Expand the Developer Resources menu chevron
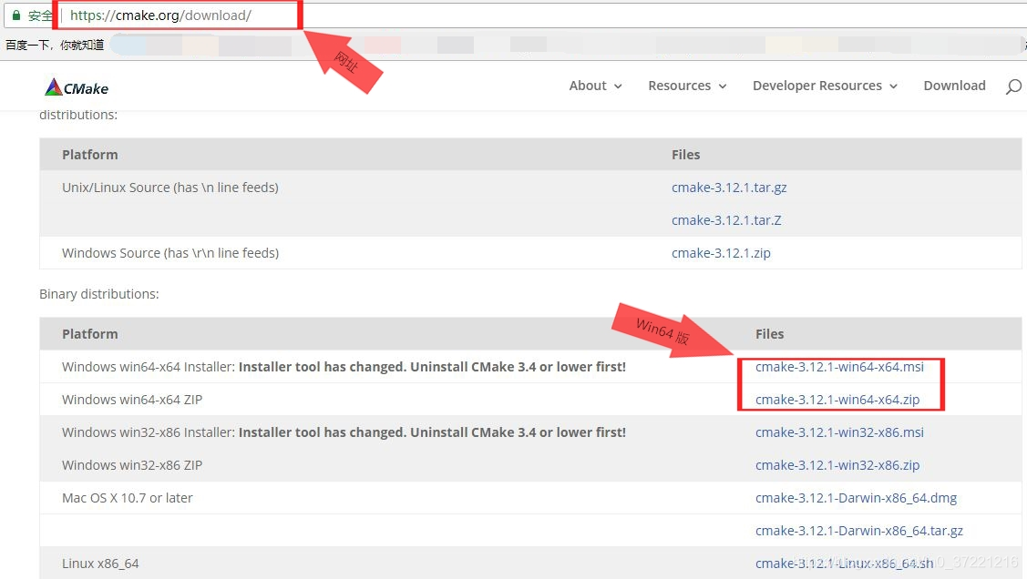Viewport: 1027px width, 579px height. [x=893, y=86]
